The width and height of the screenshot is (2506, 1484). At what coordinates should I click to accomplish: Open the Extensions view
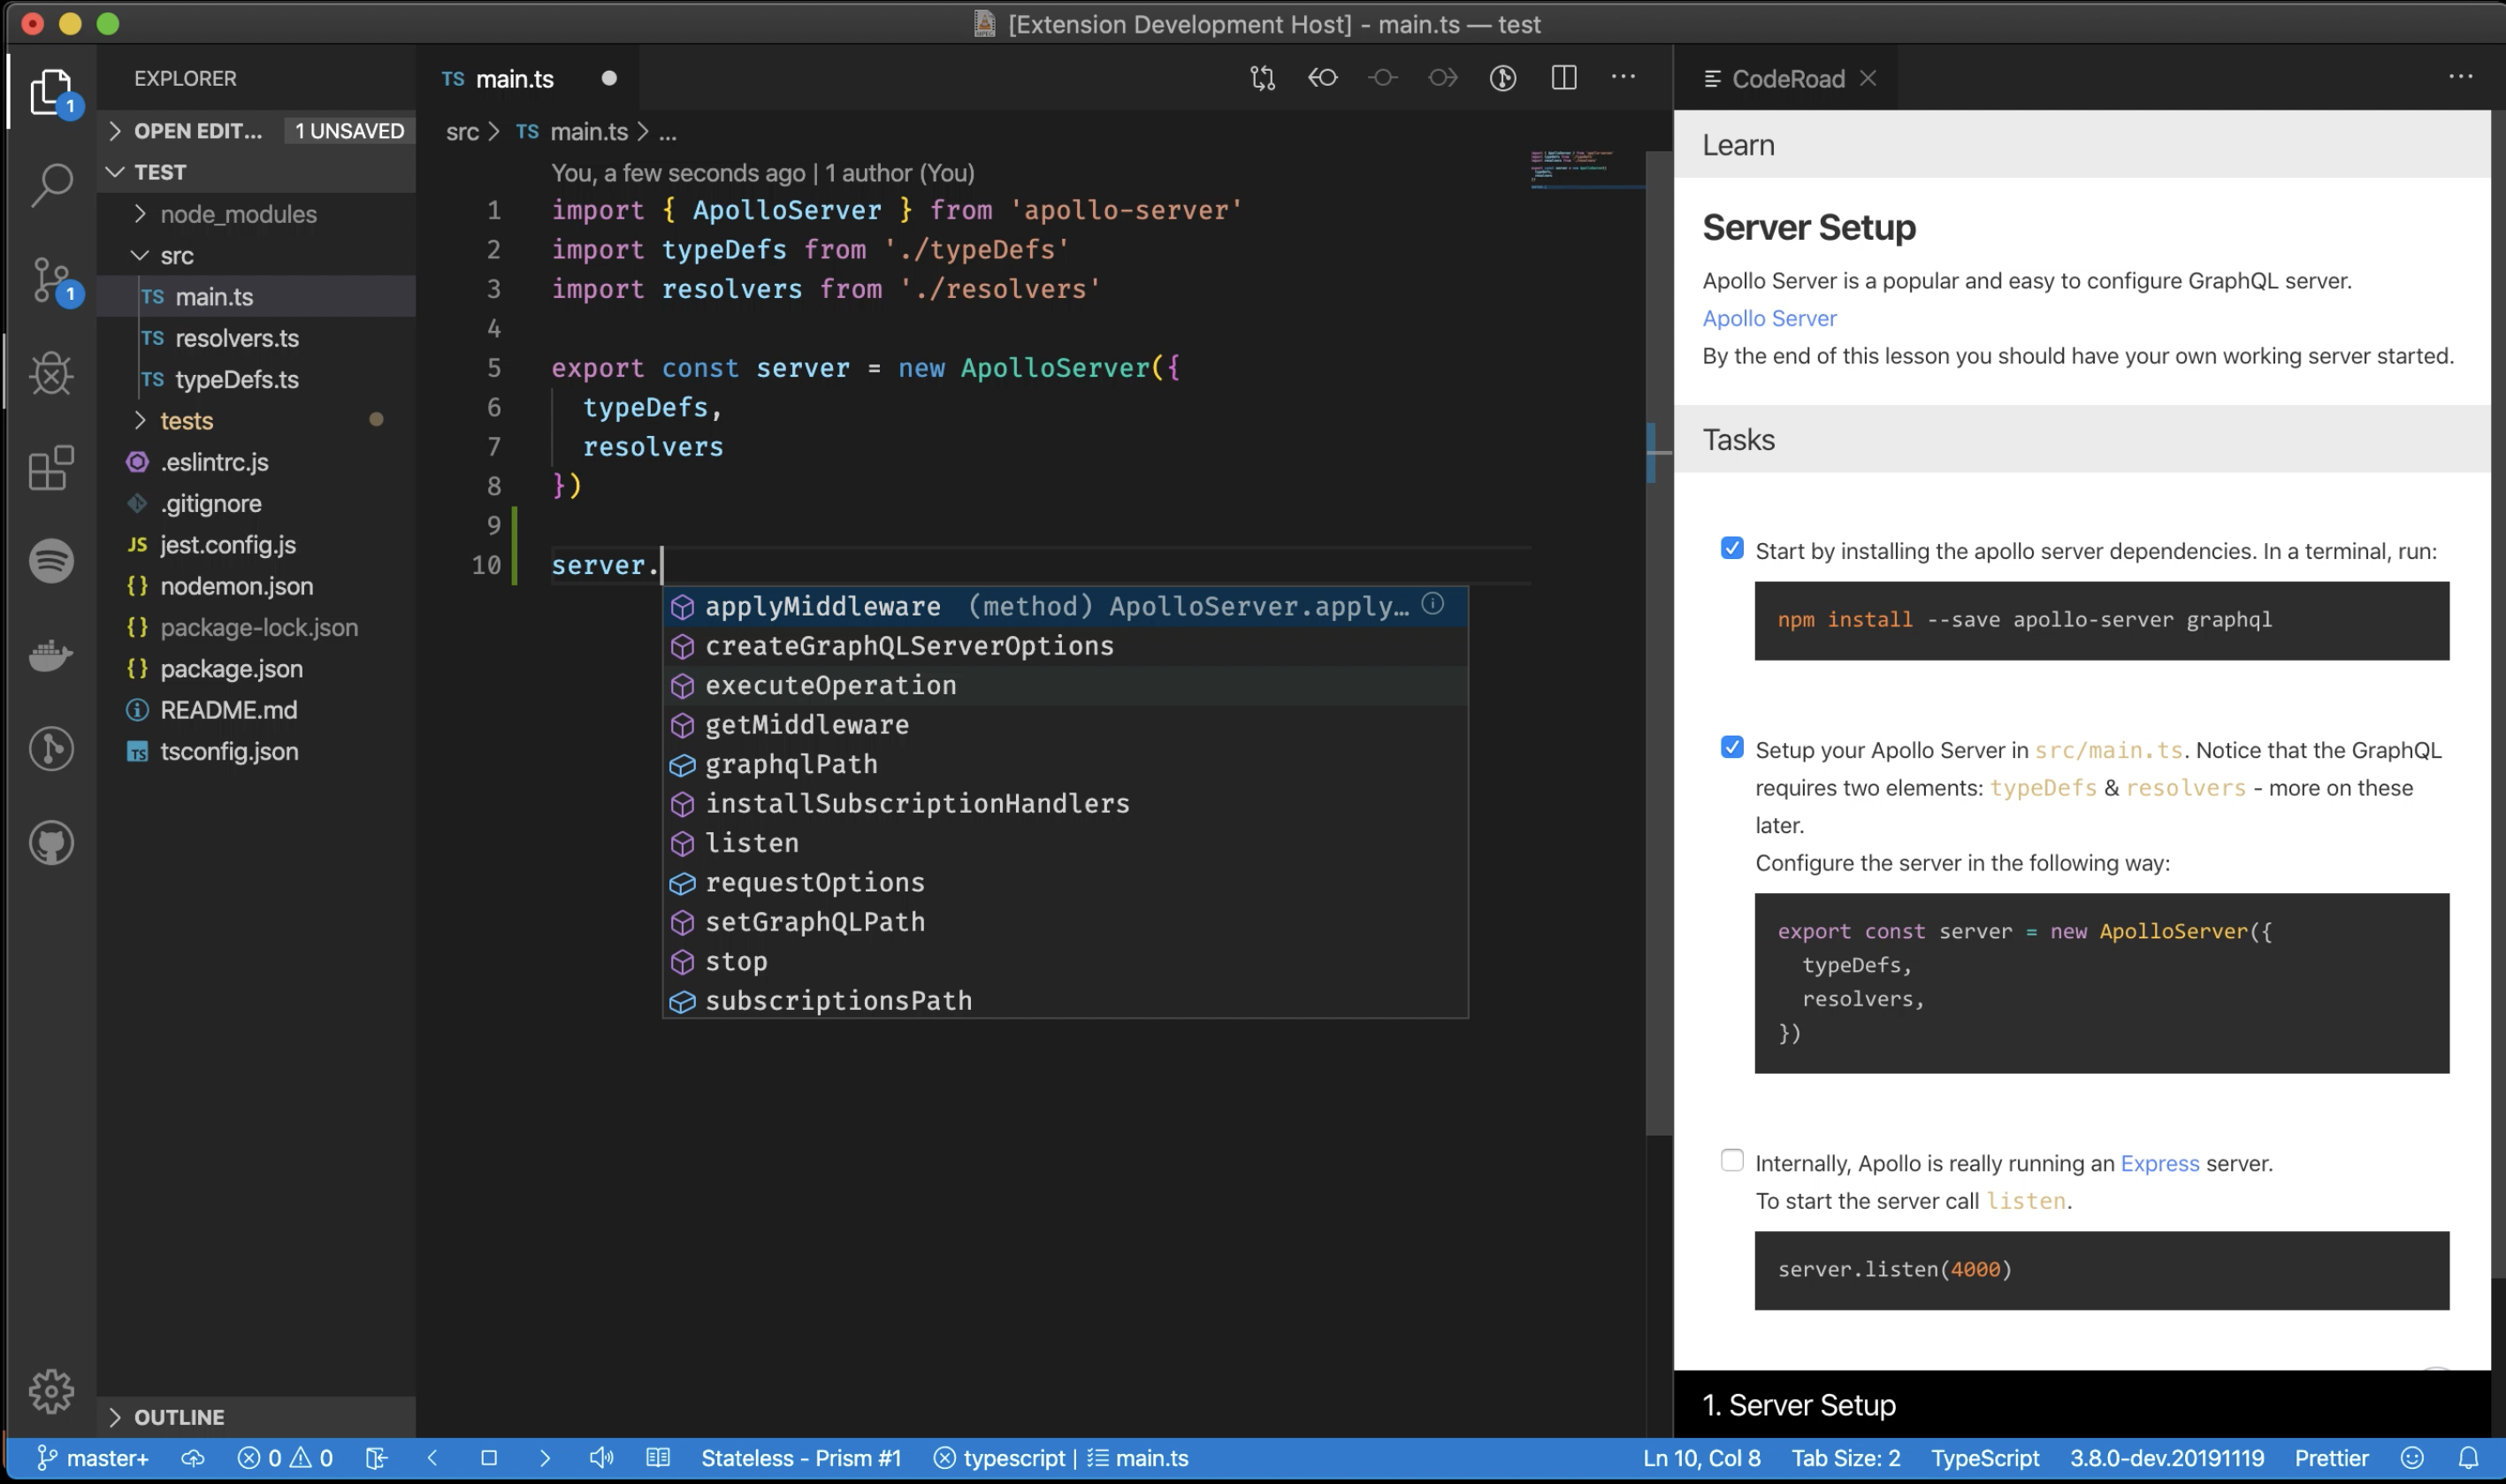51,467
